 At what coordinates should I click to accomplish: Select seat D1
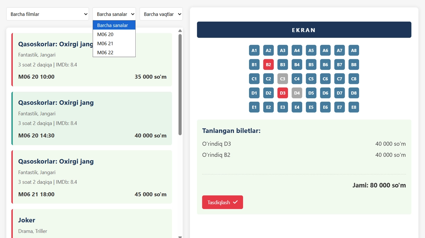tap(254, 93)
